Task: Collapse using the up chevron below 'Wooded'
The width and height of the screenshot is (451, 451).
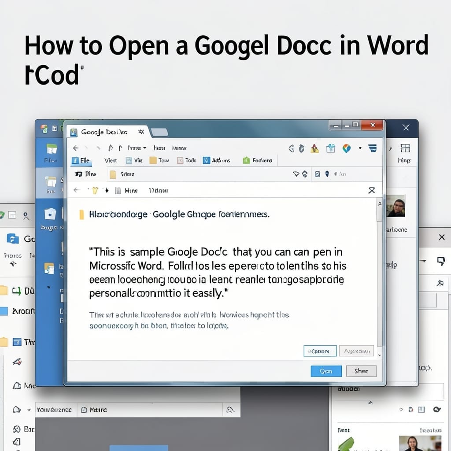Action: click(x=370, y=403)
